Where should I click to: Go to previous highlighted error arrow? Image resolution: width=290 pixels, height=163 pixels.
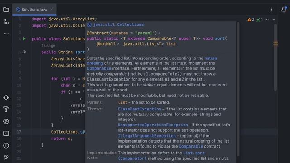(267, 19)
